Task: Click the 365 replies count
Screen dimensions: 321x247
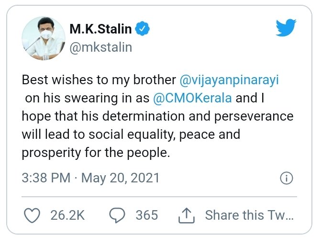Action: [146, 216]
